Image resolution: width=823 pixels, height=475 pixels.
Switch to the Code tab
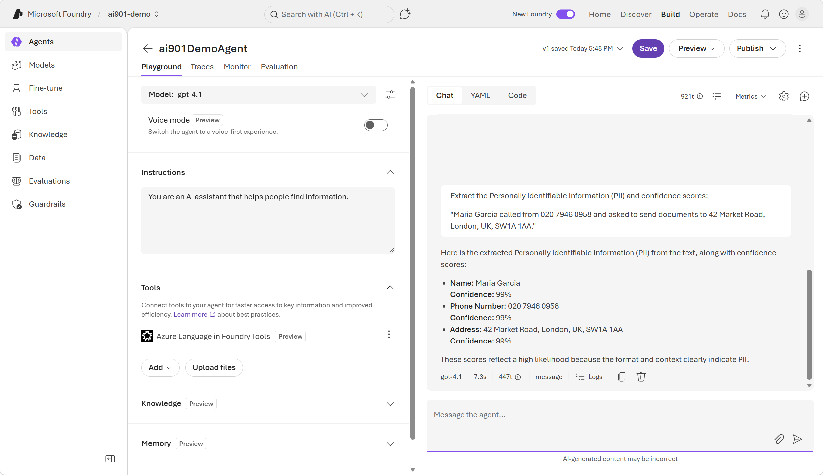tap(517, 95)
